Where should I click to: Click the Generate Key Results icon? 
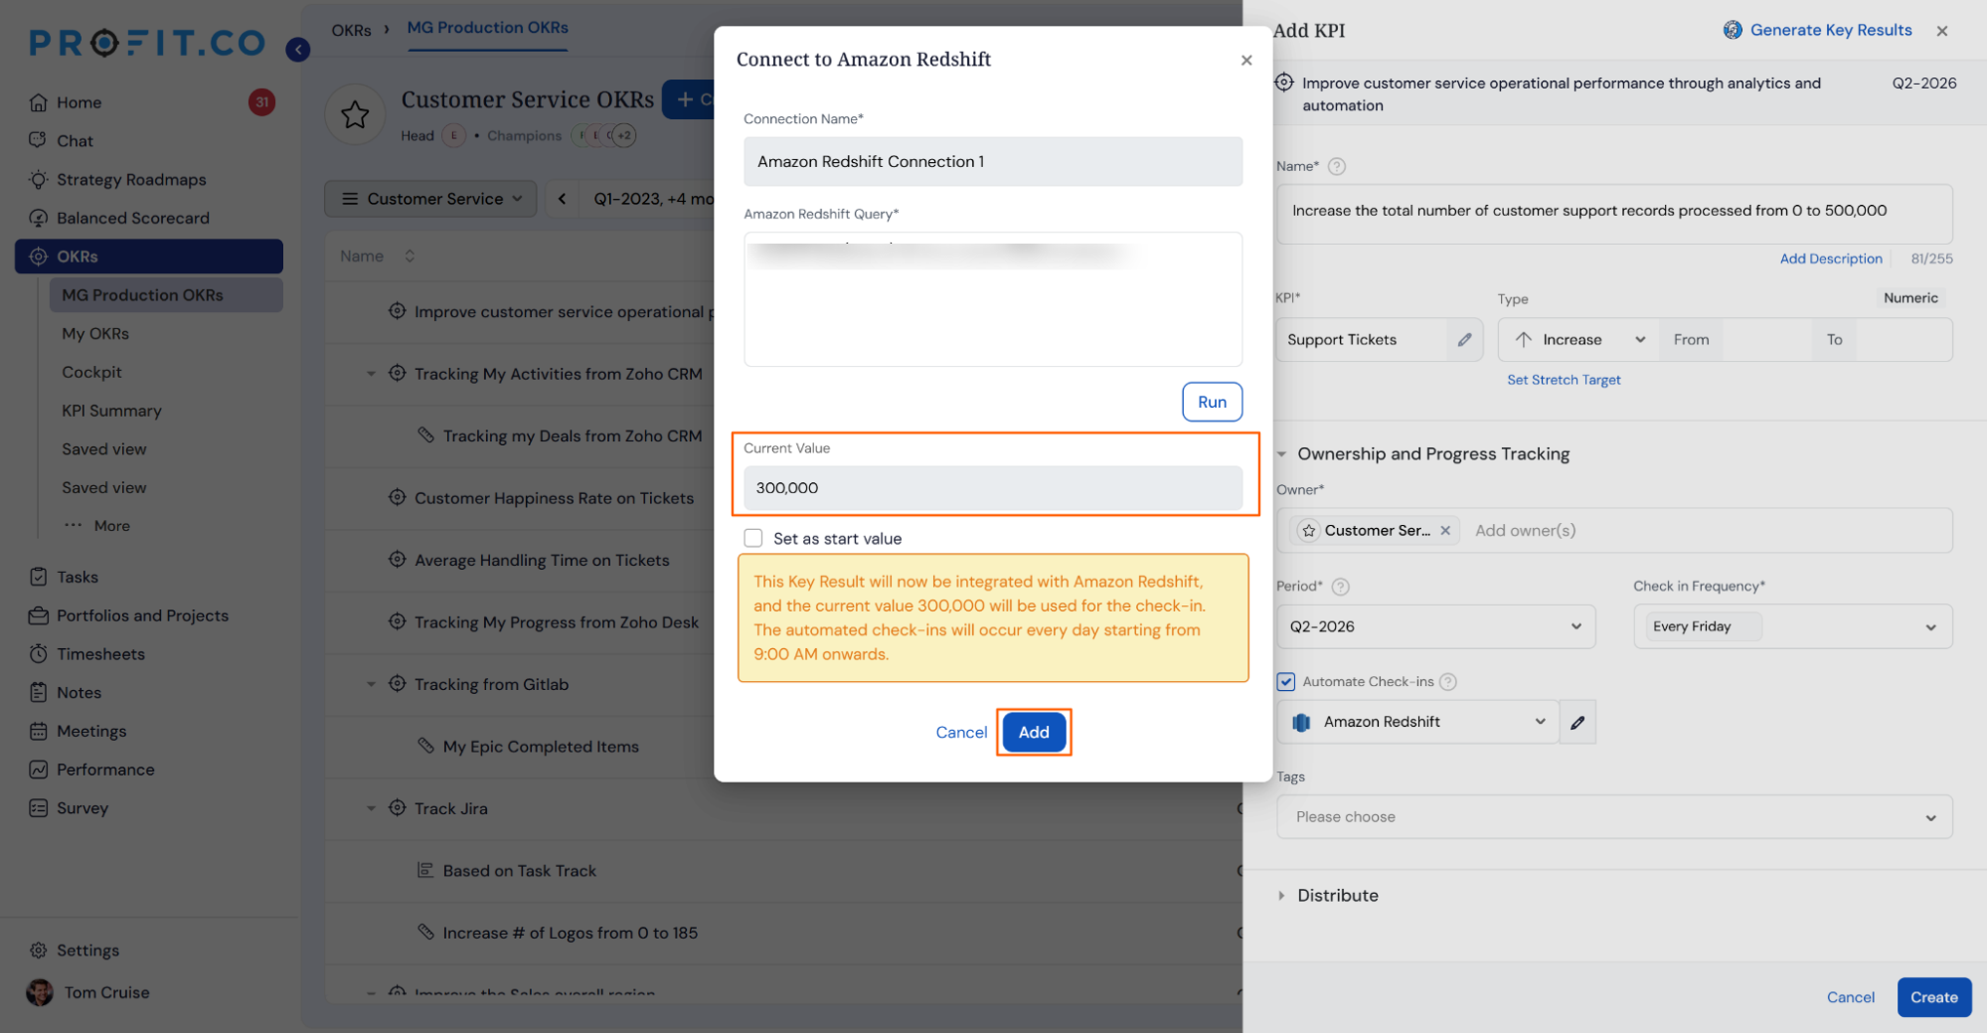(1733, 30)
